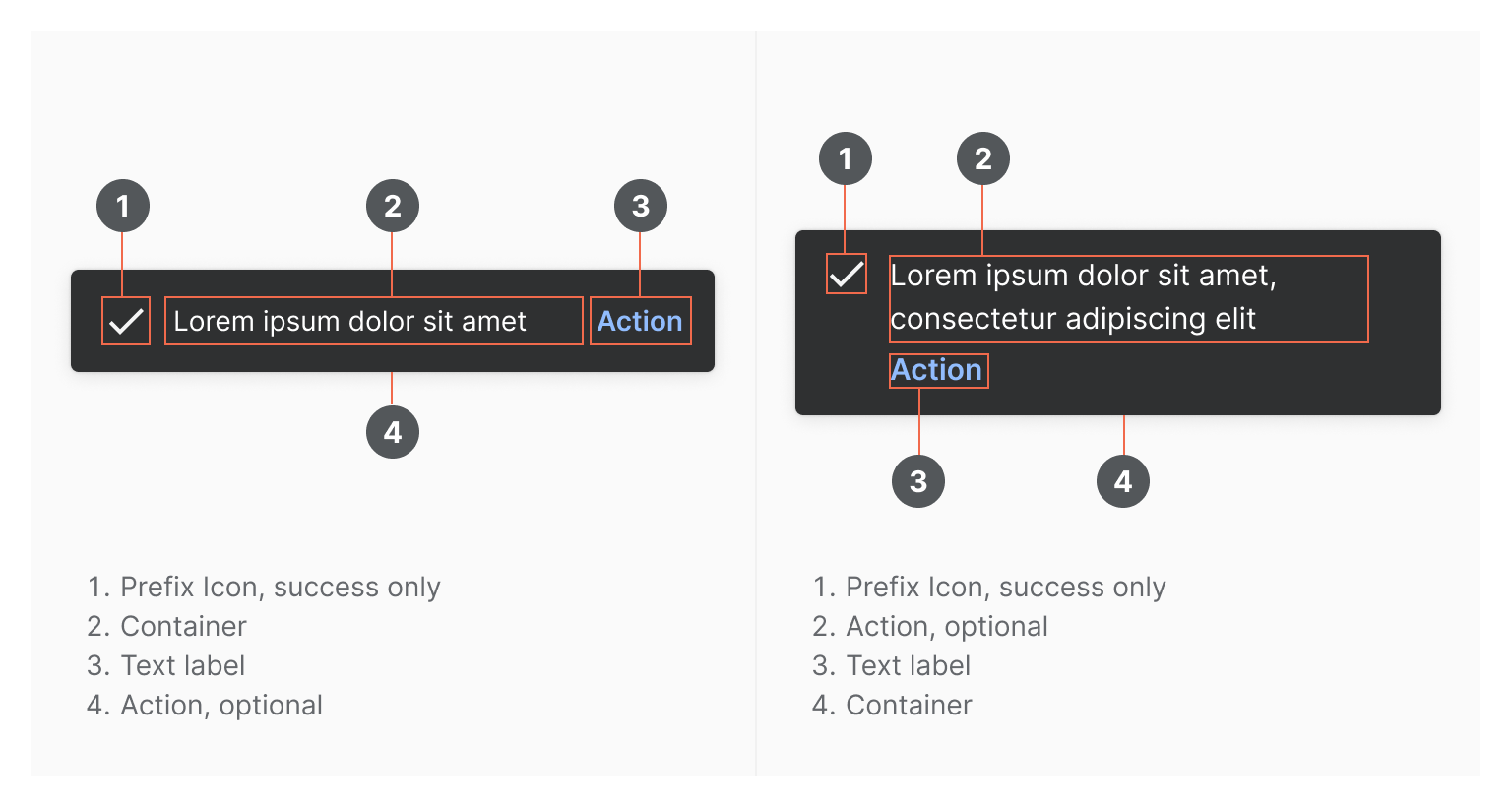The width and height of the screenshot is (1512, 807).
Task: Click the 'Lorem ipsum dolor sit amet' label in the left toast
Action: pos(350,321)
